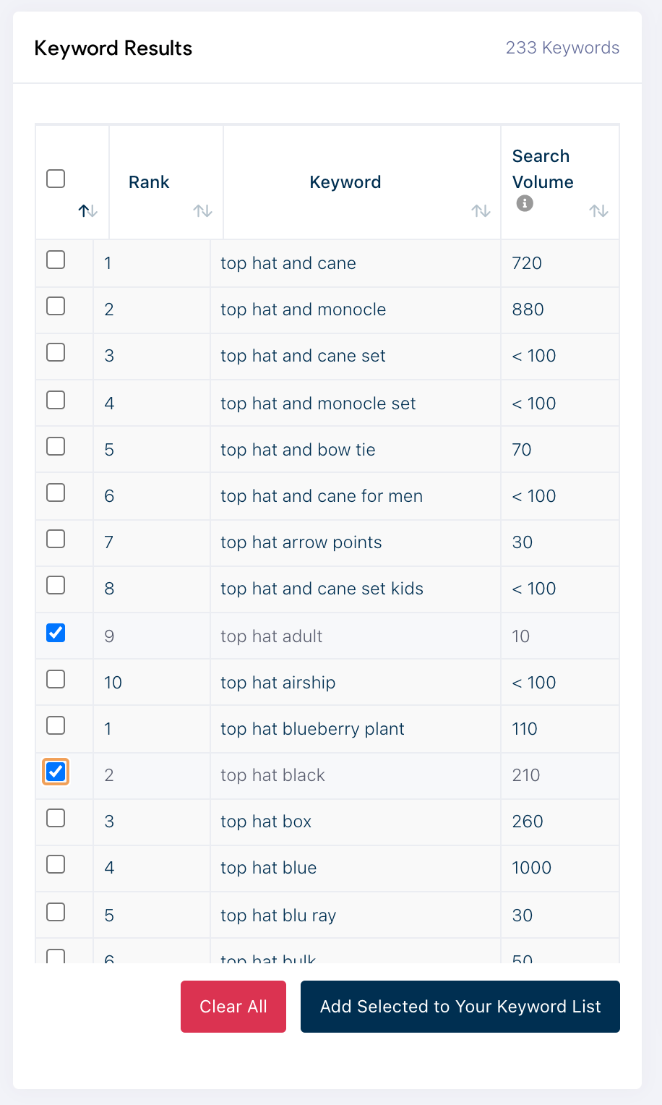Select the top hat and monocle checkbox

point(56,306)
